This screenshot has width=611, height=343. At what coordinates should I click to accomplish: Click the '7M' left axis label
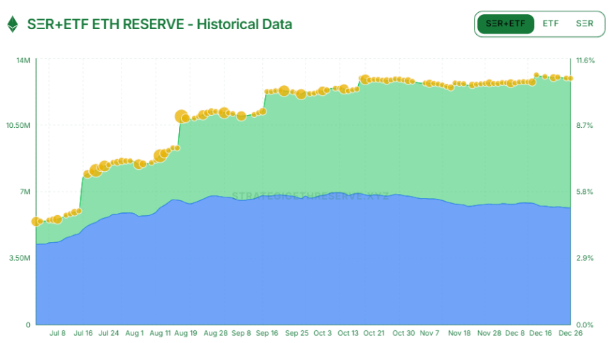(x=25, y=192)
